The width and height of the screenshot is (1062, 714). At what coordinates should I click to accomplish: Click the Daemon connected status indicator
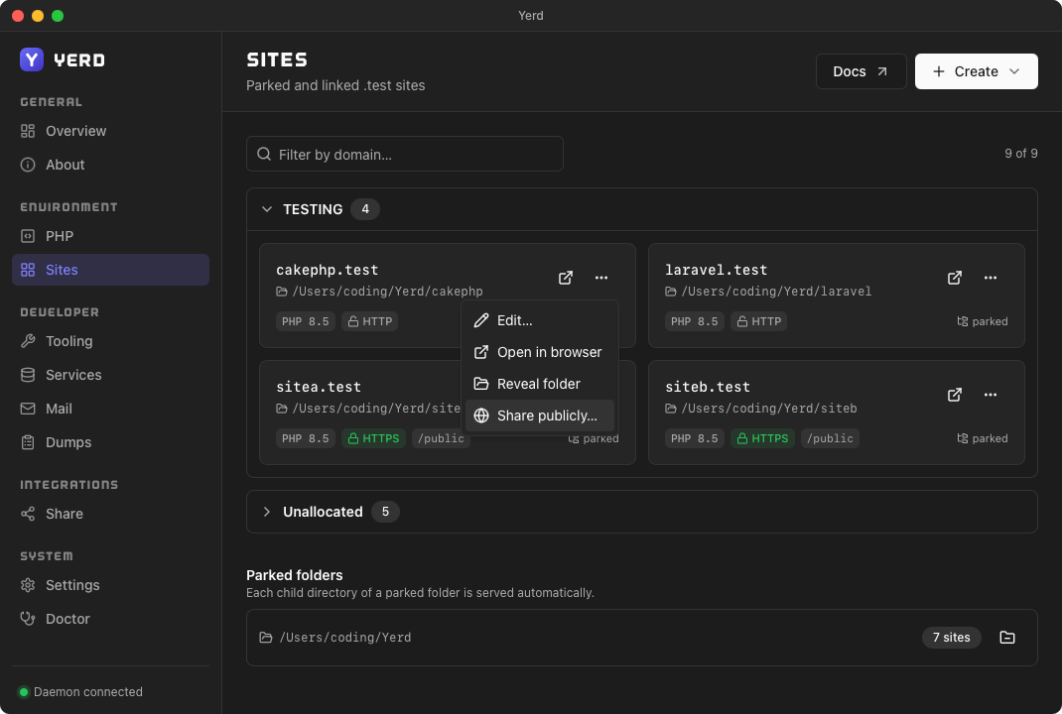(80, 691)
